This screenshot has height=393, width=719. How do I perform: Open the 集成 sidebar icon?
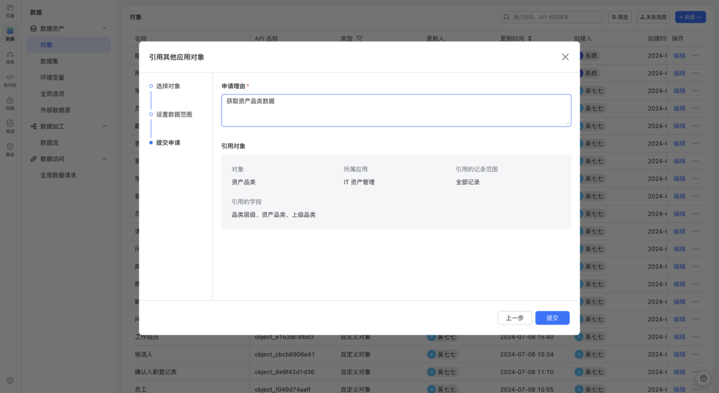point(10,149)
